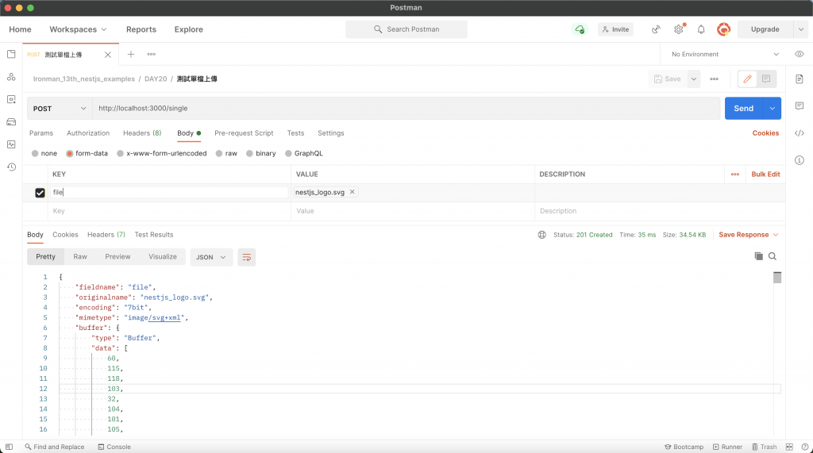This screenshot has width=813, height=453.
Task: Open the Test Results response tab
Action: click(154, 235)
